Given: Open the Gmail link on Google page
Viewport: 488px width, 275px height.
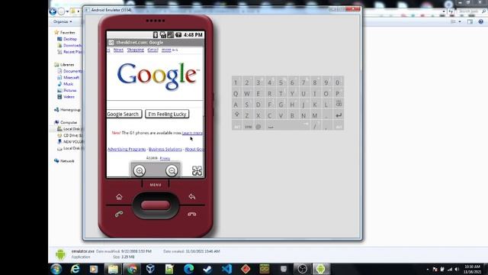Looking at the screenshot, I should click(x=152, y=50).
